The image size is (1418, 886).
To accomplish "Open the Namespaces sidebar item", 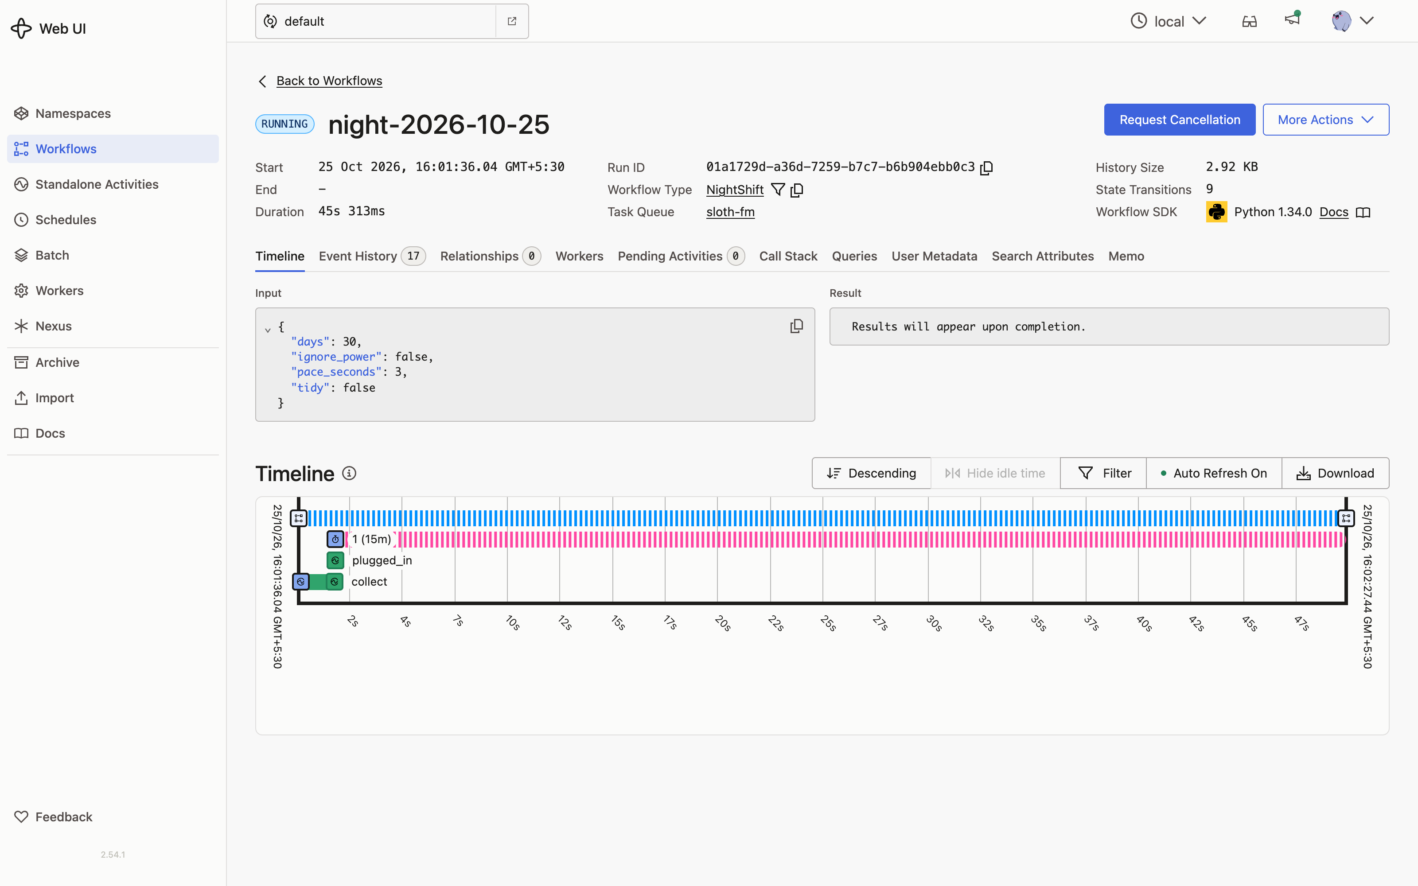I will tap(113, 113).
